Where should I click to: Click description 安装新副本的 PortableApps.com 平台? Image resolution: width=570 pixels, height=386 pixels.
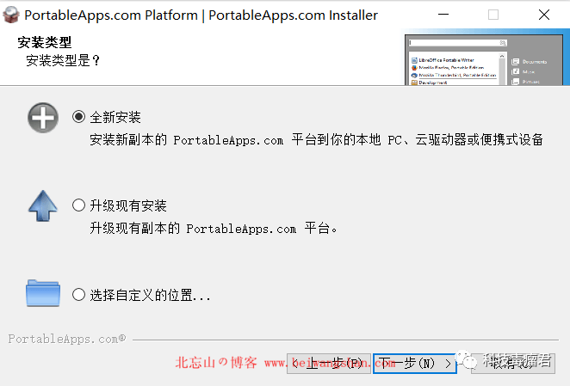tap(316, 140)
